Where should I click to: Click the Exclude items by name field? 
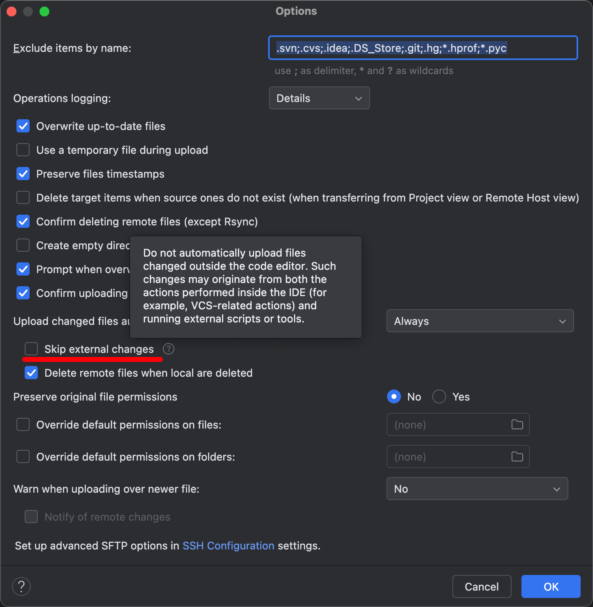coord(423,48)
